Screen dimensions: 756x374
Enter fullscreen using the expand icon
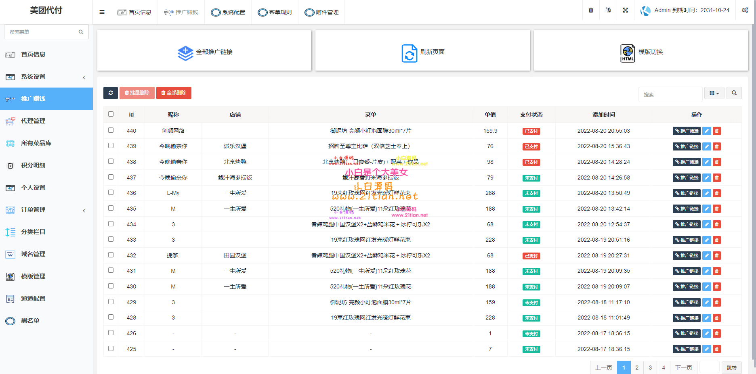625,10
